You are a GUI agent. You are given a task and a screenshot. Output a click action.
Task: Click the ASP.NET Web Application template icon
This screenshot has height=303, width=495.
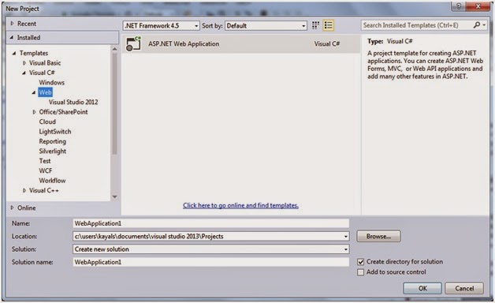click(x=133, y=43)
